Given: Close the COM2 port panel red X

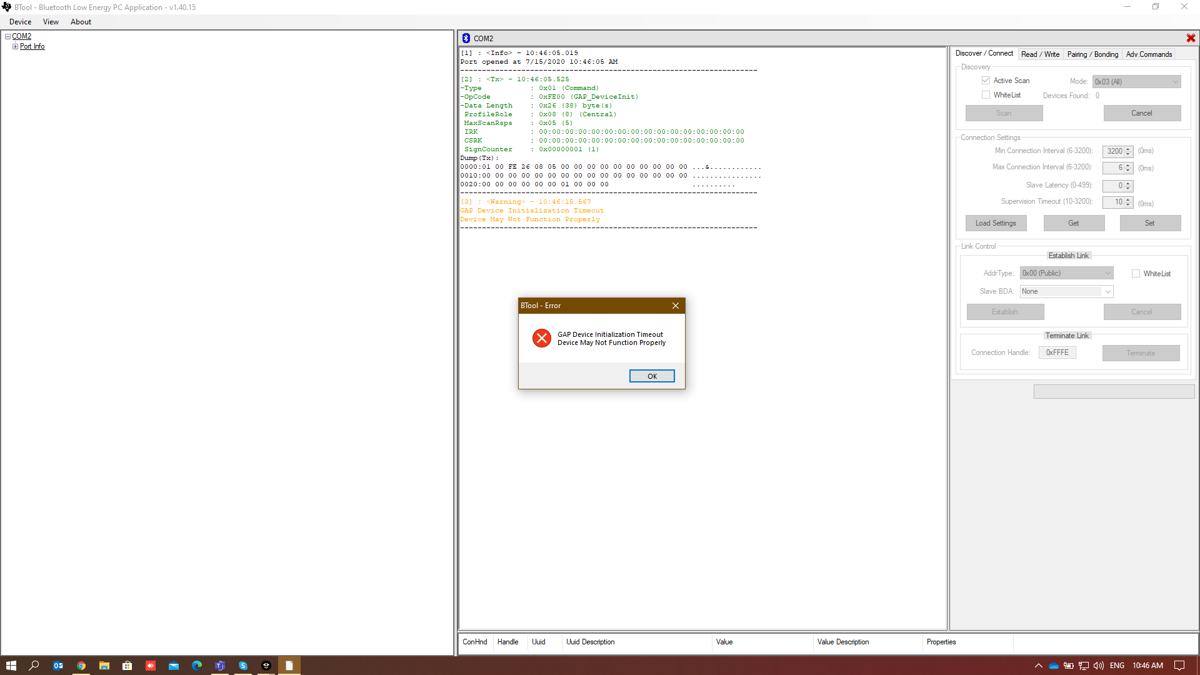Looking at the screenshot, I should click(x=1191, y=38).
